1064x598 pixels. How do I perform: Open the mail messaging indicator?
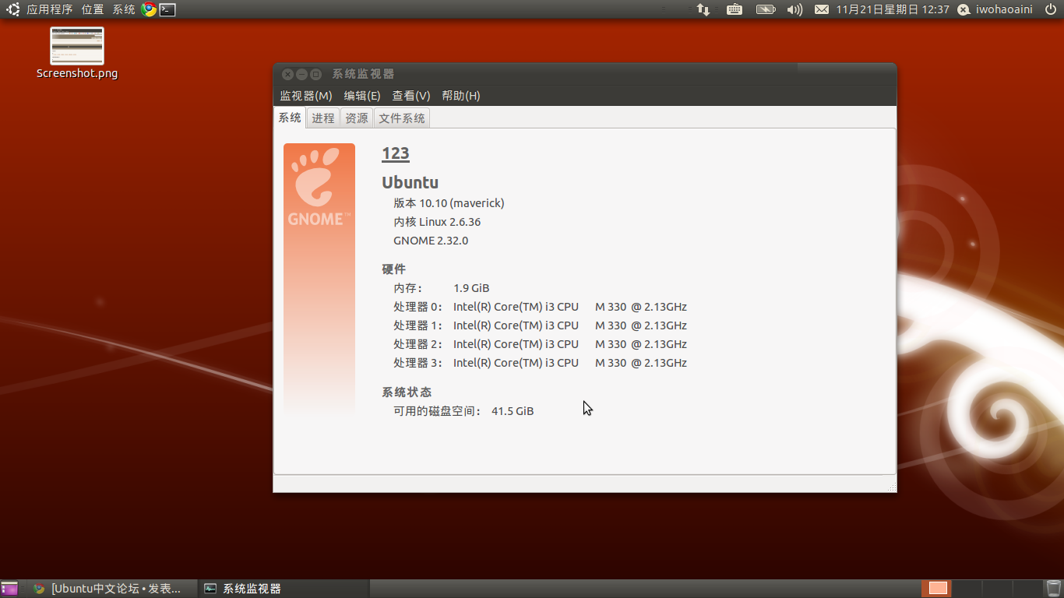coord(822,9)
